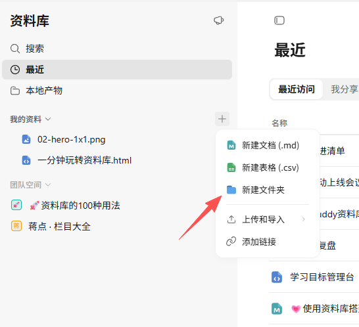
Task: Click the markdown icon of 新建文档
Action: tap(231, 145)
